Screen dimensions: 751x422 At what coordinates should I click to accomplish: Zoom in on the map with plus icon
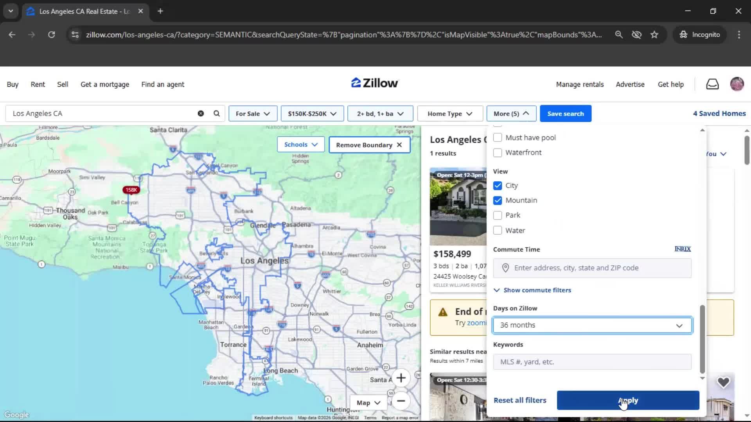pos(401,378)
